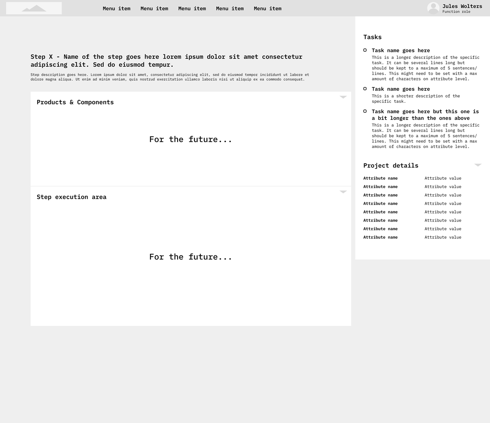Click the logo placeholder image in header

click(34, 8)
